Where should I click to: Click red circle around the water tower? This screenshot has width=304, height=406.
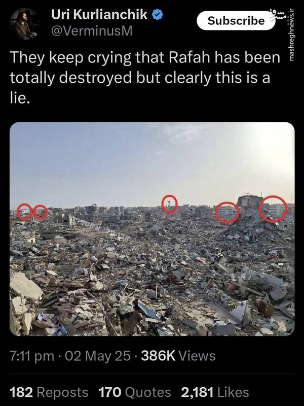click(x=170, y=204)
